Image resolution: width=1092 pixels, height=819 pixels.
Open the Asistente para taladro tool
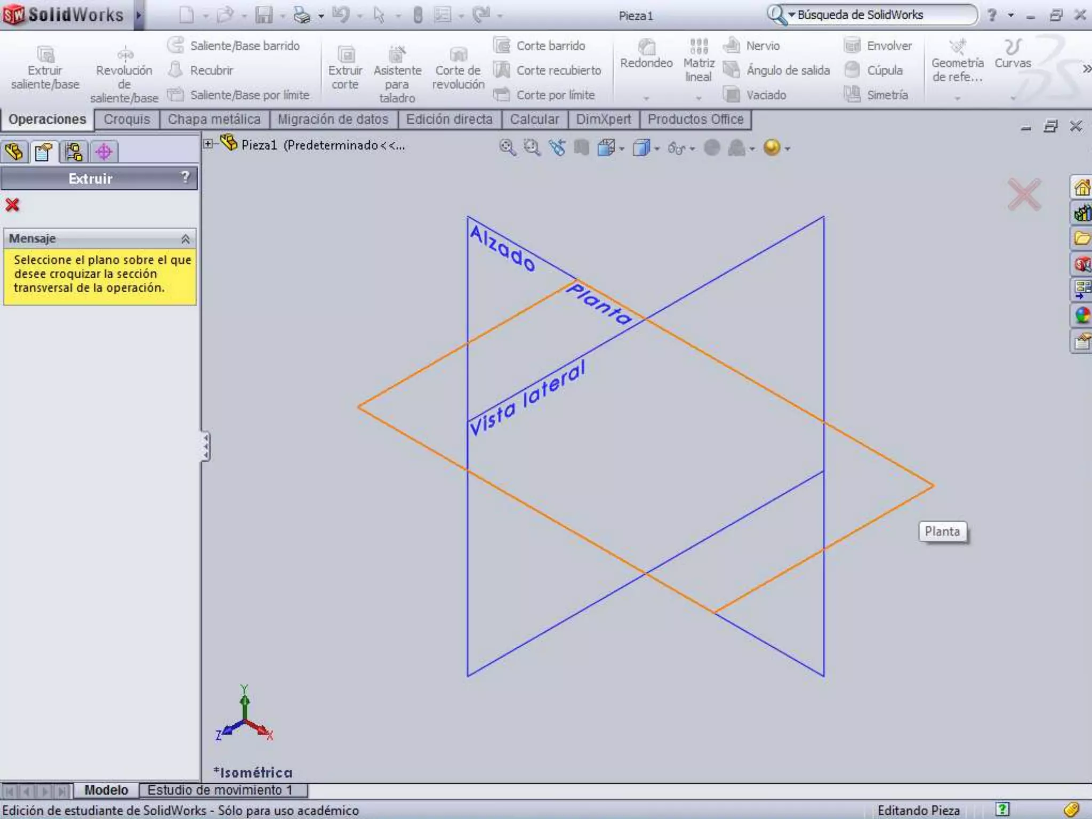(x=397, y=54)
